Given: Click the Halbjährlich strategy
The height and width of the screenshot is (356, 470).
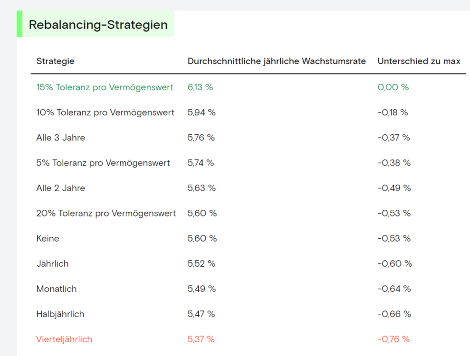Looking at the screenshot, I should pyautogui.click(x=60, y=314).
